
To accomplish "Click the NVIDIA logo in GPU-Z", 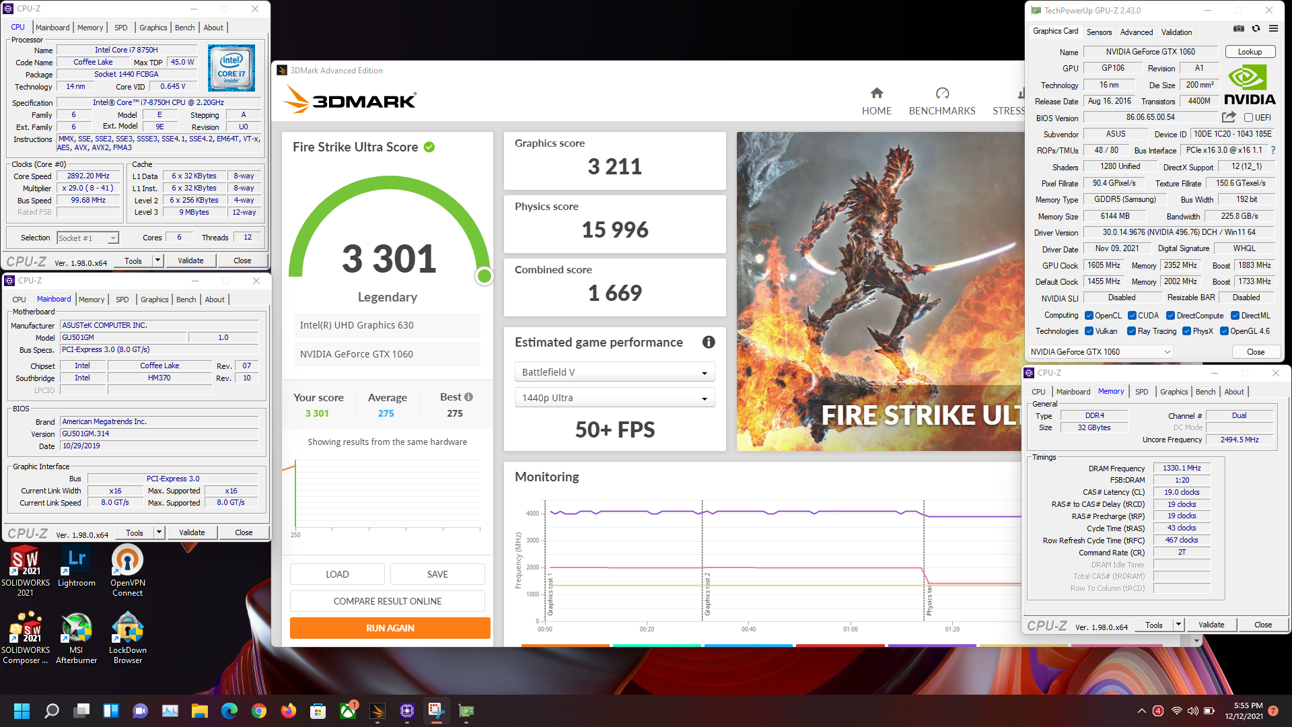I will pos(1249,85).
